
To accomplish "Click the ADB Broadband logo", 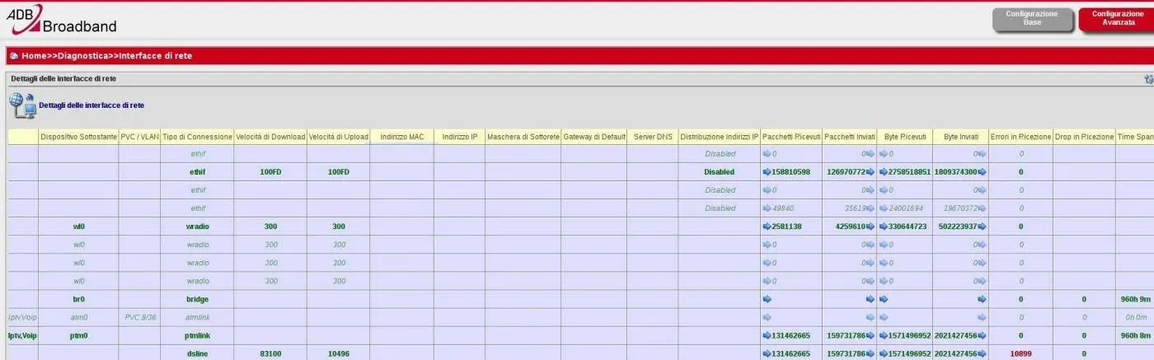I will pyautogui.click(x=62, y=20).
